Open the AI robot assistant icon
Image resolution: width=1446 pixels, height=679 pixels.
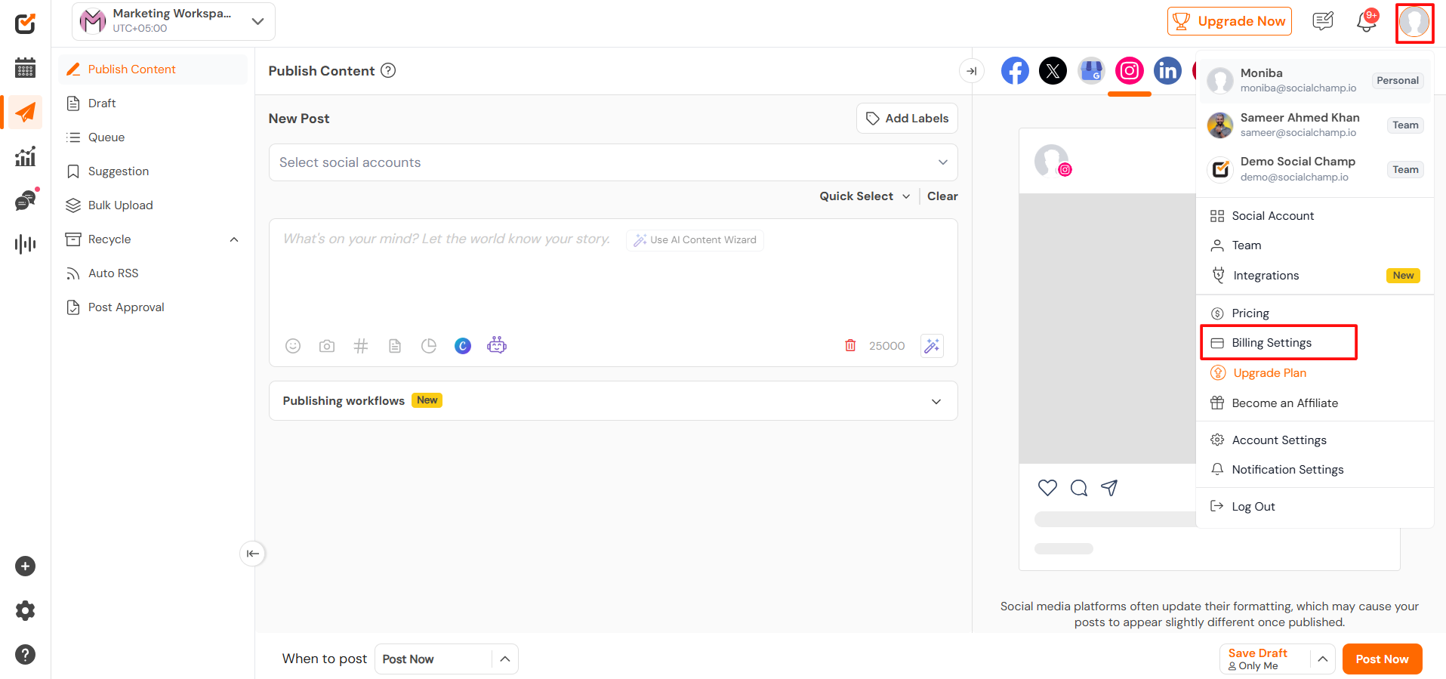pyautogui.click(x=497, y=345)
